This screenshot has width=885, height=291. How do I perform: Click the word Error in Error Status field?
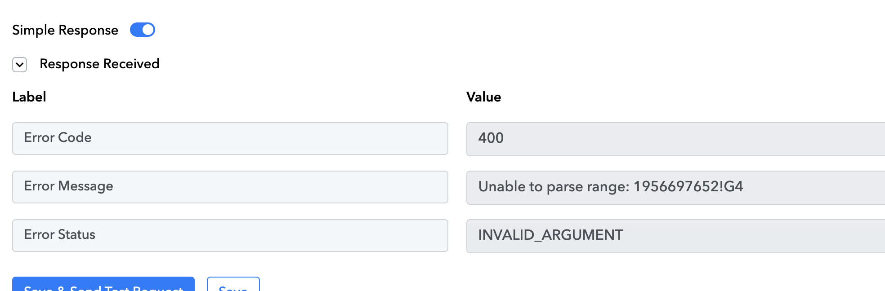[39, 234]
